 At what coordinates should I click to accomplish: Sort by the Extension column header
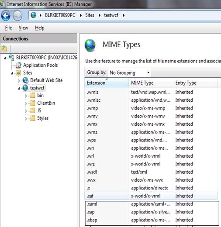pos(107,83)
